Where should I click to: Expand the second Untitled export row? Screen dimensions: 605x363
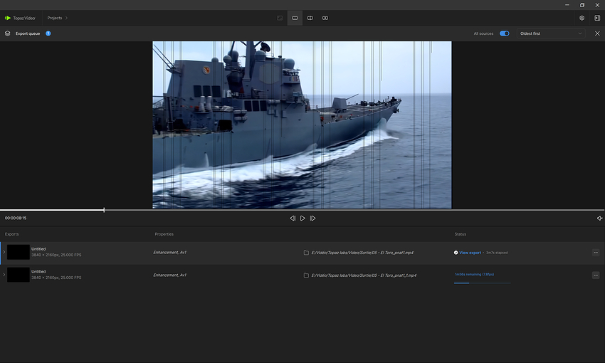(4, 275)
